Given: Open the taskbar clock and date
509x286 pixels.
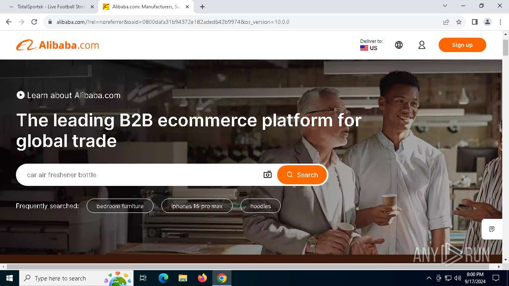Looking at the screenshot, I should (475, 278).
